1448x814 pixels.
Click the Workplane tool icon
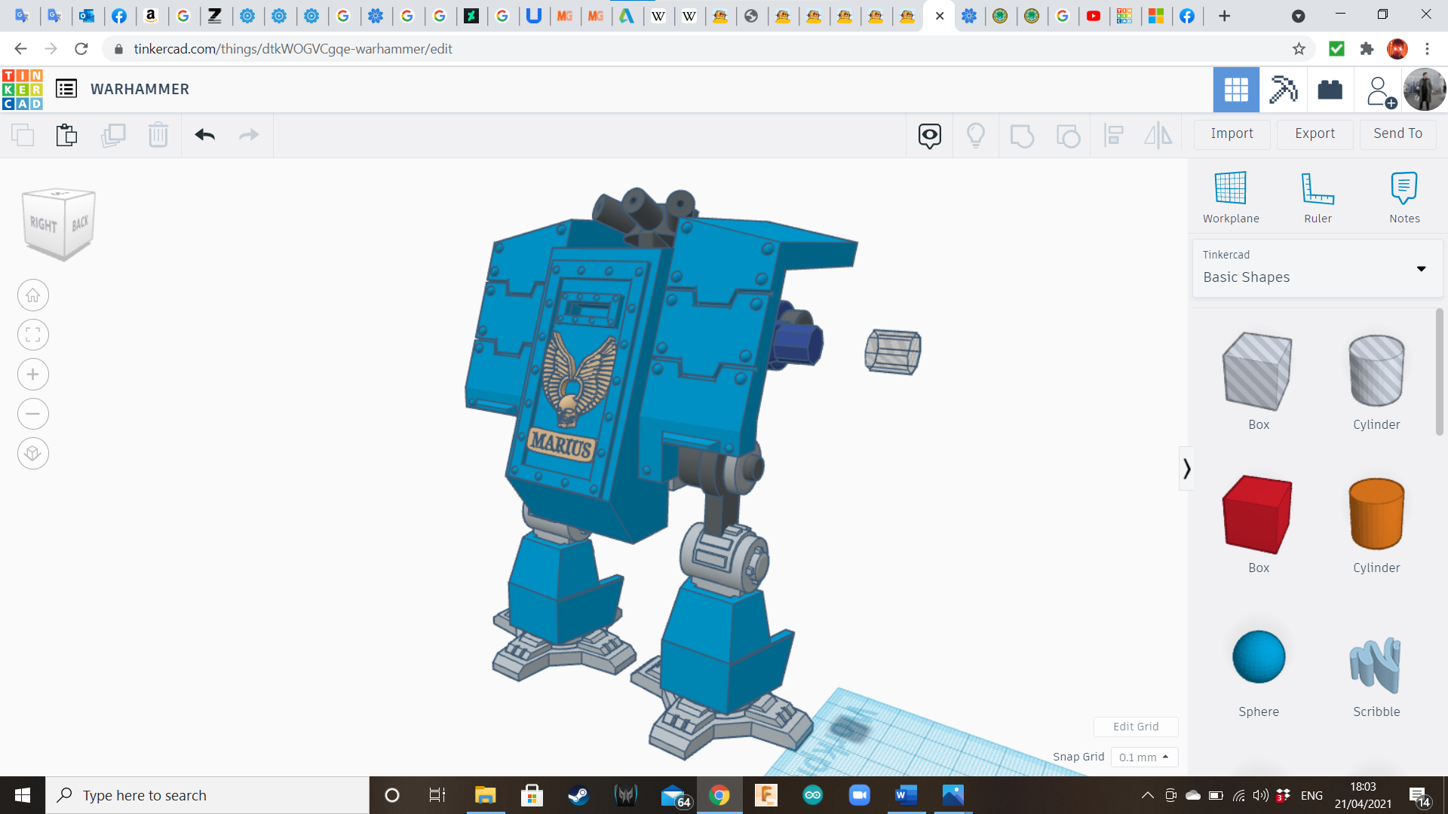point(1230,189)
